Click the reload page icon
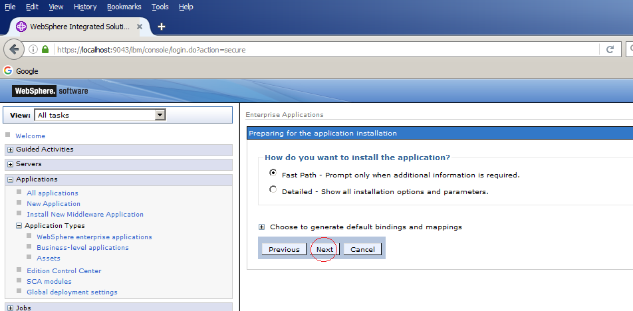Image resolution: width=633 pixels, height=311 pixels. [x=610, y=50]
